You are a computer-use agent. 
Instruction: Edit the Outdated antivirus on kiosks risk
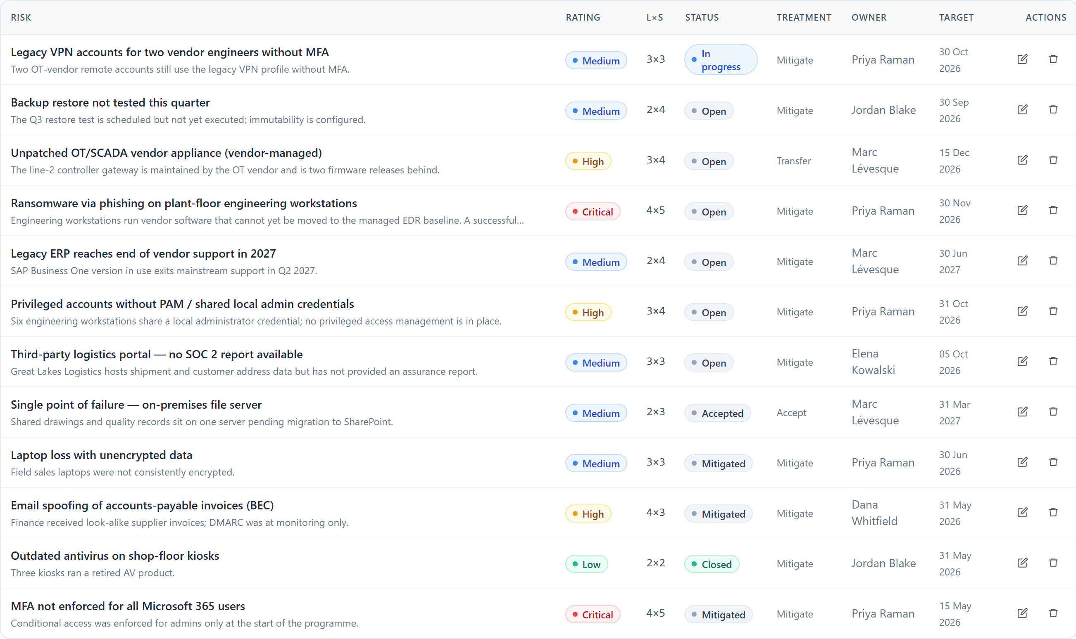coord(1022,563)
